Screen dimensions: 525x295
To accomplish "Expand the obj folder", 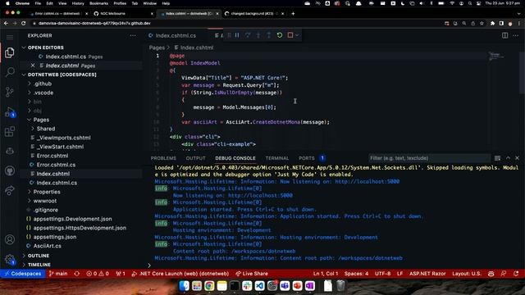I will click(x=37, y=111).
